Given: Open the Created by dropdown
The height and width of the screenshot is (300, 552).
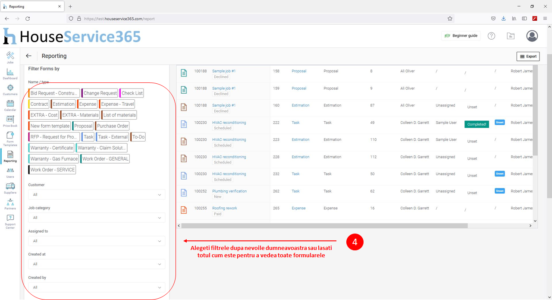Looking at the screenshot, I should 97,287.
